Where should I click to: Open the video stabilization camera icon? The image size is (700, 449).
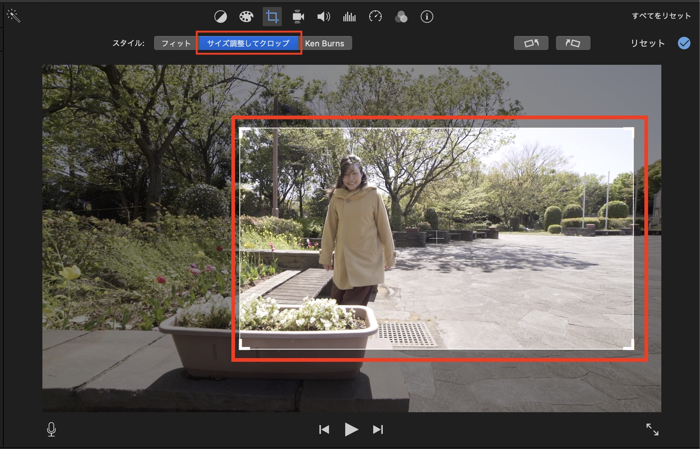point(298,17)
